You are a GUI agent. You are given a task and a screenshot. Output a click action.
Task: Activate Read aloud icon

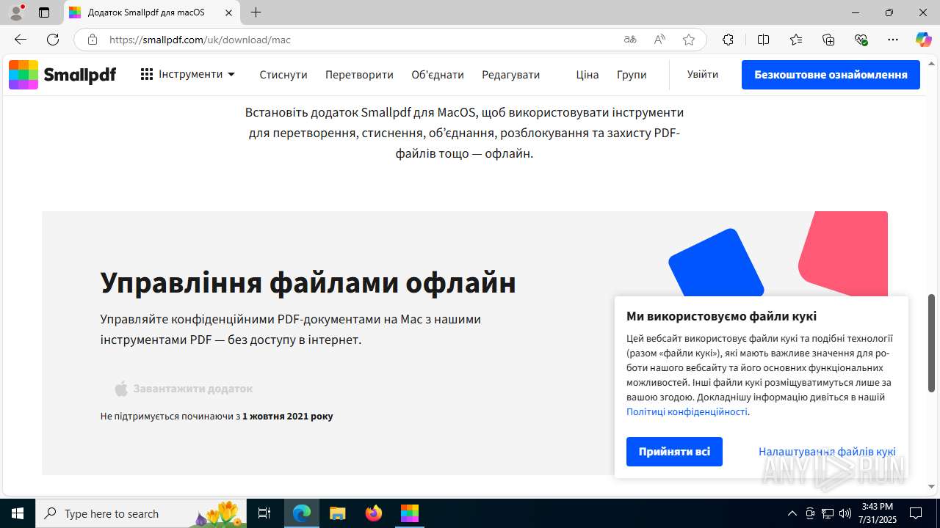659,40
